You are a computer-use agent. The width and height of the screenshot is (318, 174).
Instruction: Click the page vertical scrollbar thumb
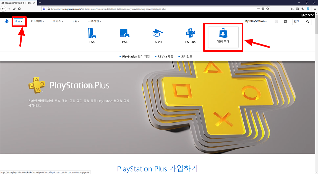[x=316, y=25]
